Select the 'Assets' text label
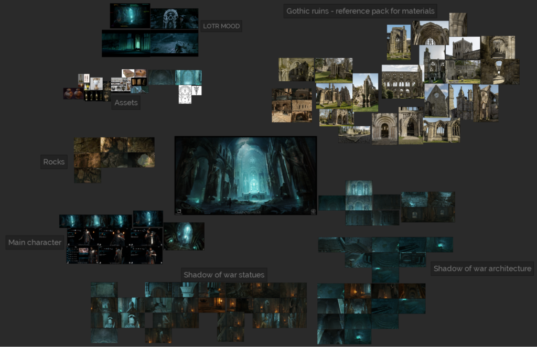Screen dimensions: 537x347 126,103
